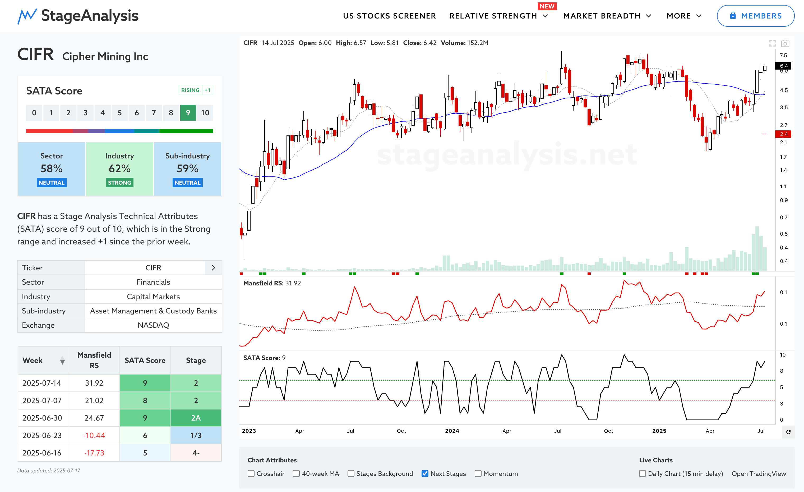Image resolution: width=804 pixels, height=492 pixels.
Task: Click the red 2.4 price label
Action: click(783, 134)
